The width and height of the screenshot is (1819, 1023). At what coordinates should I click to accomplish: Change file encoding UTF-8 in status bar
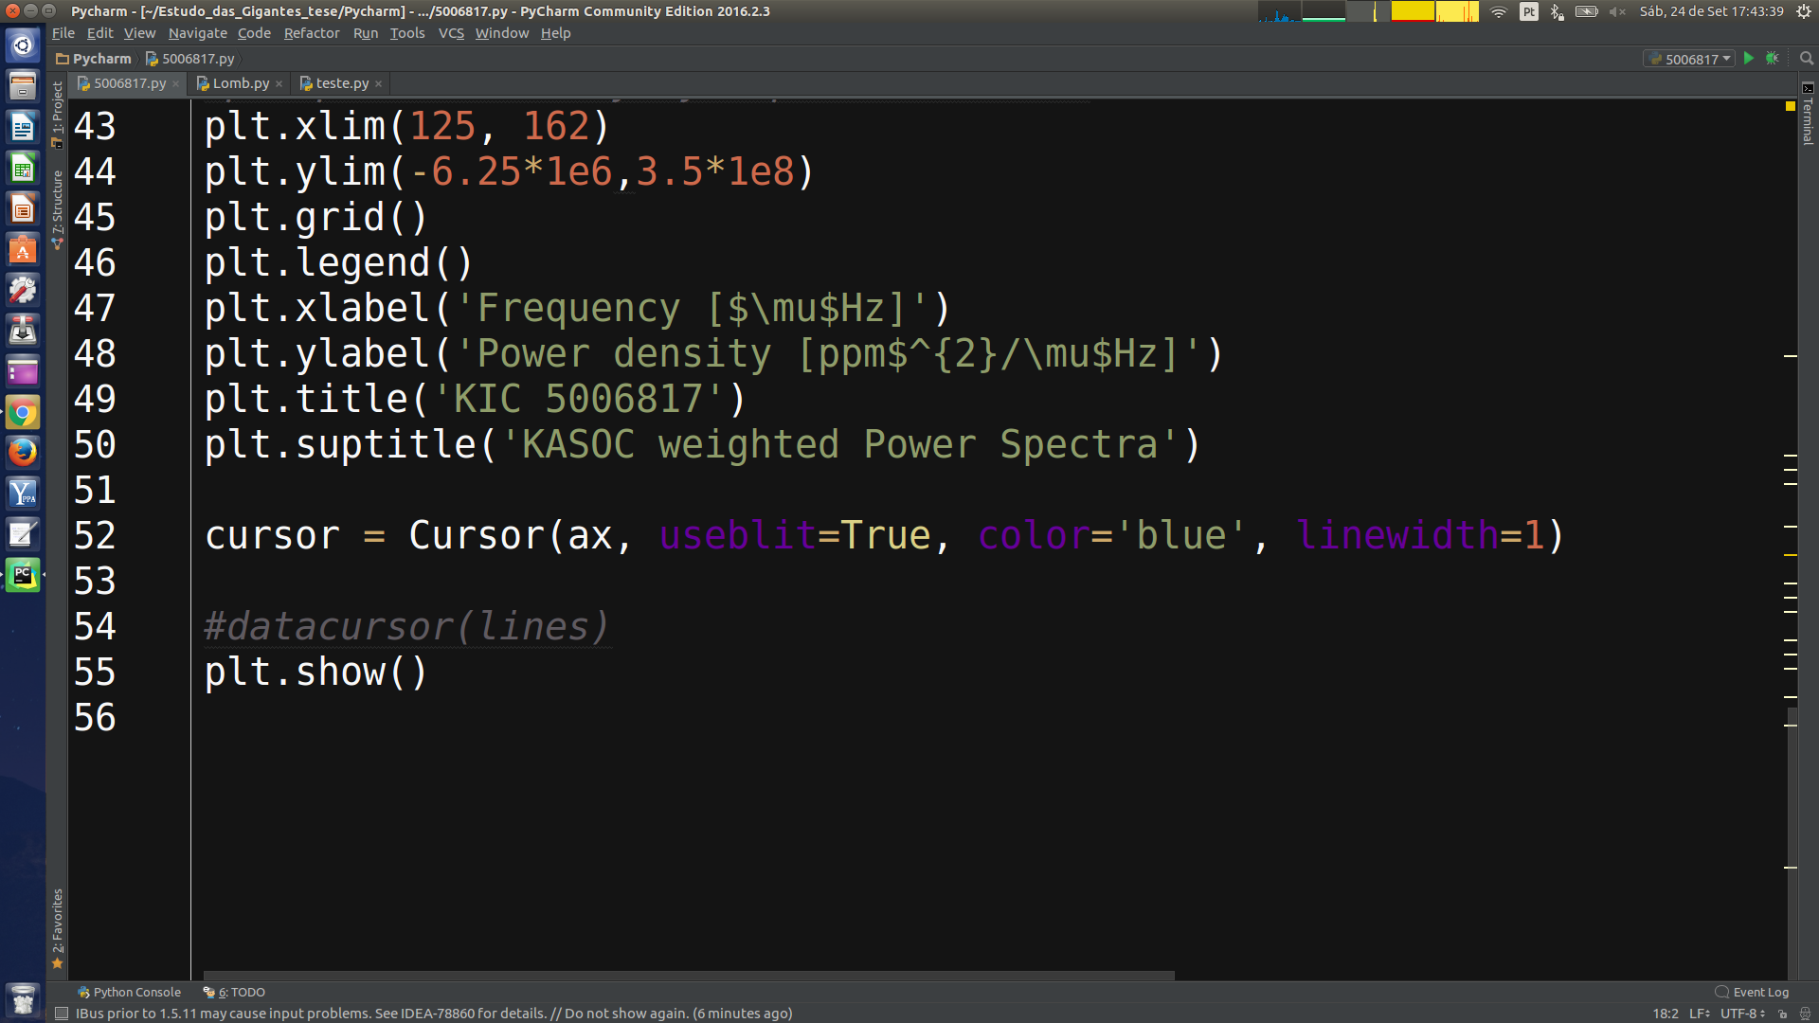pyautogui.click(x=1742, y=1014)
